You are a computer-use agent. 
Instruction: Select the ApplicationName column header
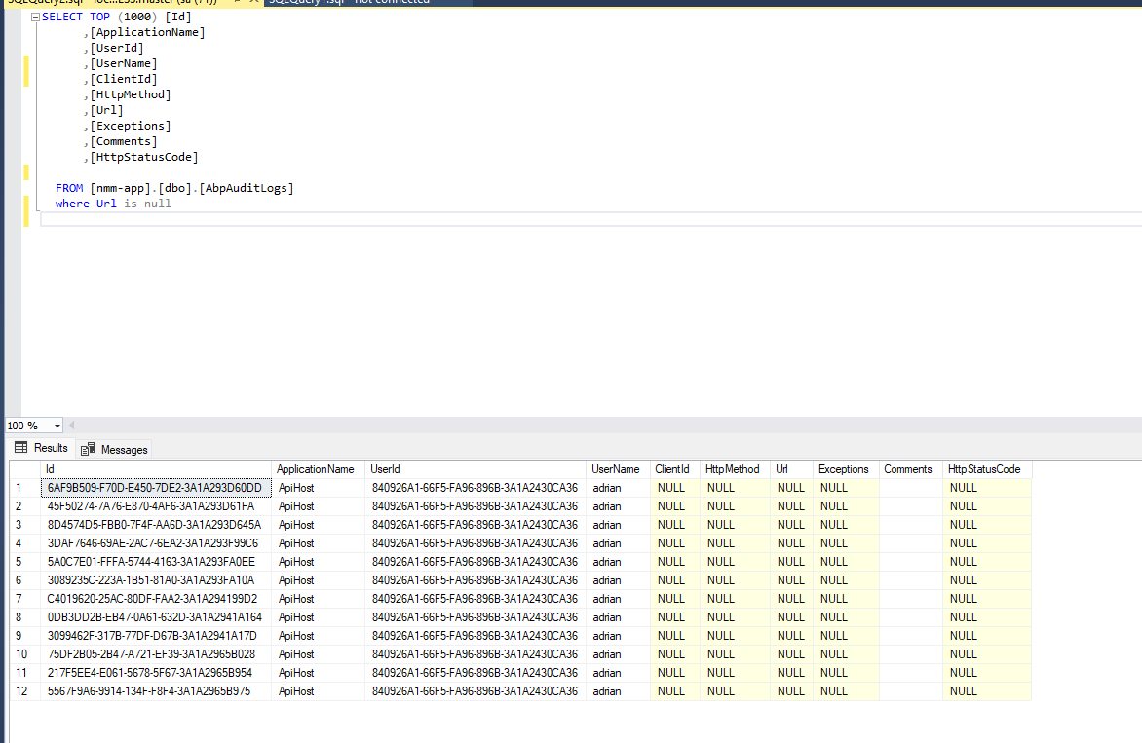317,469
